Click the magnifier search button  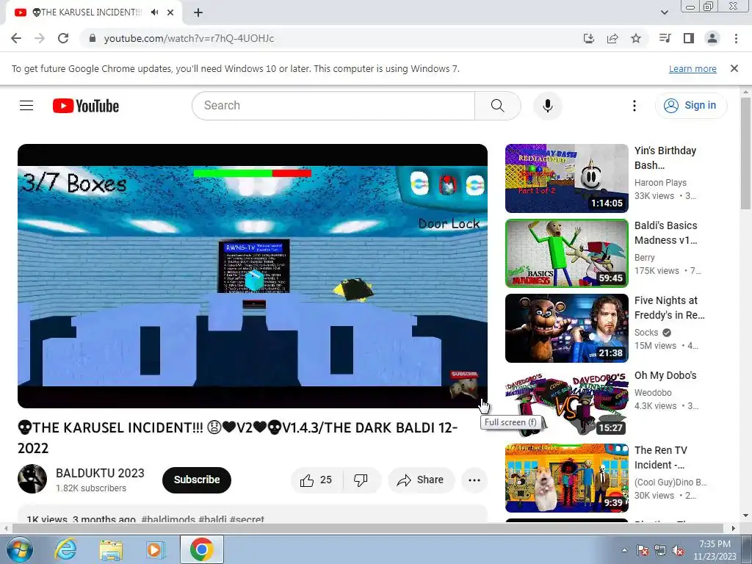tap(498, 106)
